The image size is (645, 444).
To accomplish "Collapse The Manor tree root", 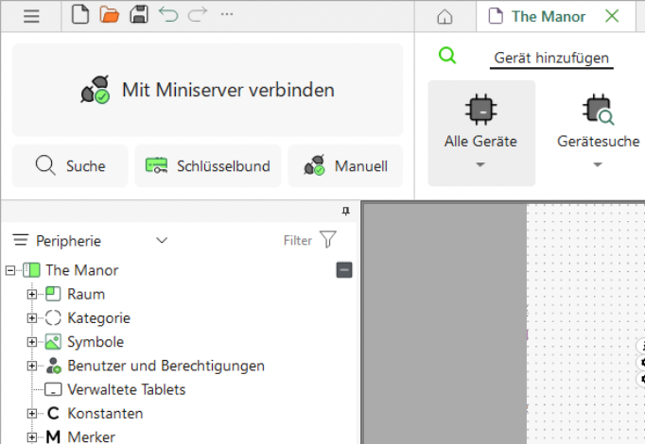I will (10, 270).
